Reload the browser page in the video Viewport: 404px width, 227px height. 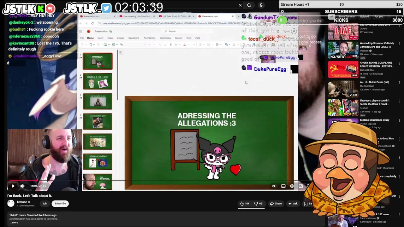pyautogui.click(x=92, y=23)
